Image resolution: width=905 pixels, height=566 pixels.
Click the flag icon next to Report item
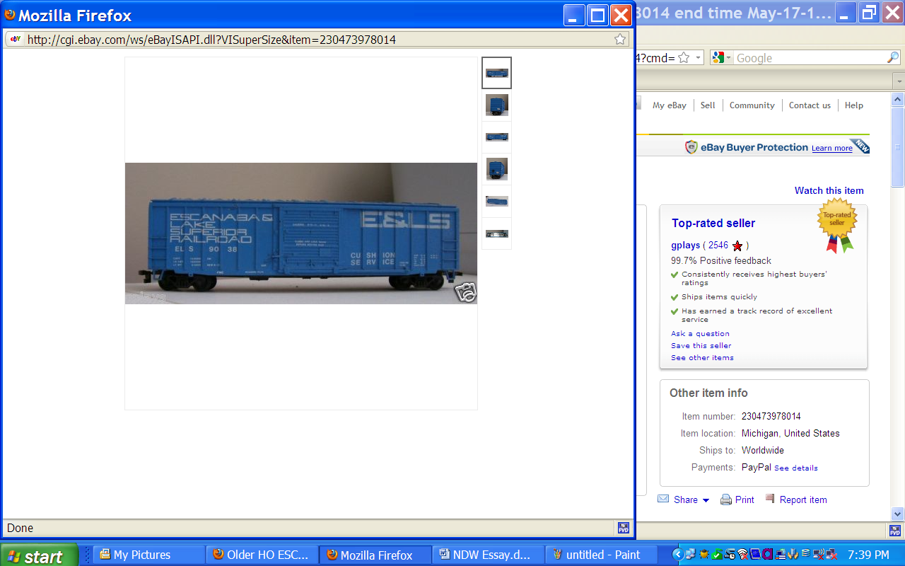click(x=771, y=499)
